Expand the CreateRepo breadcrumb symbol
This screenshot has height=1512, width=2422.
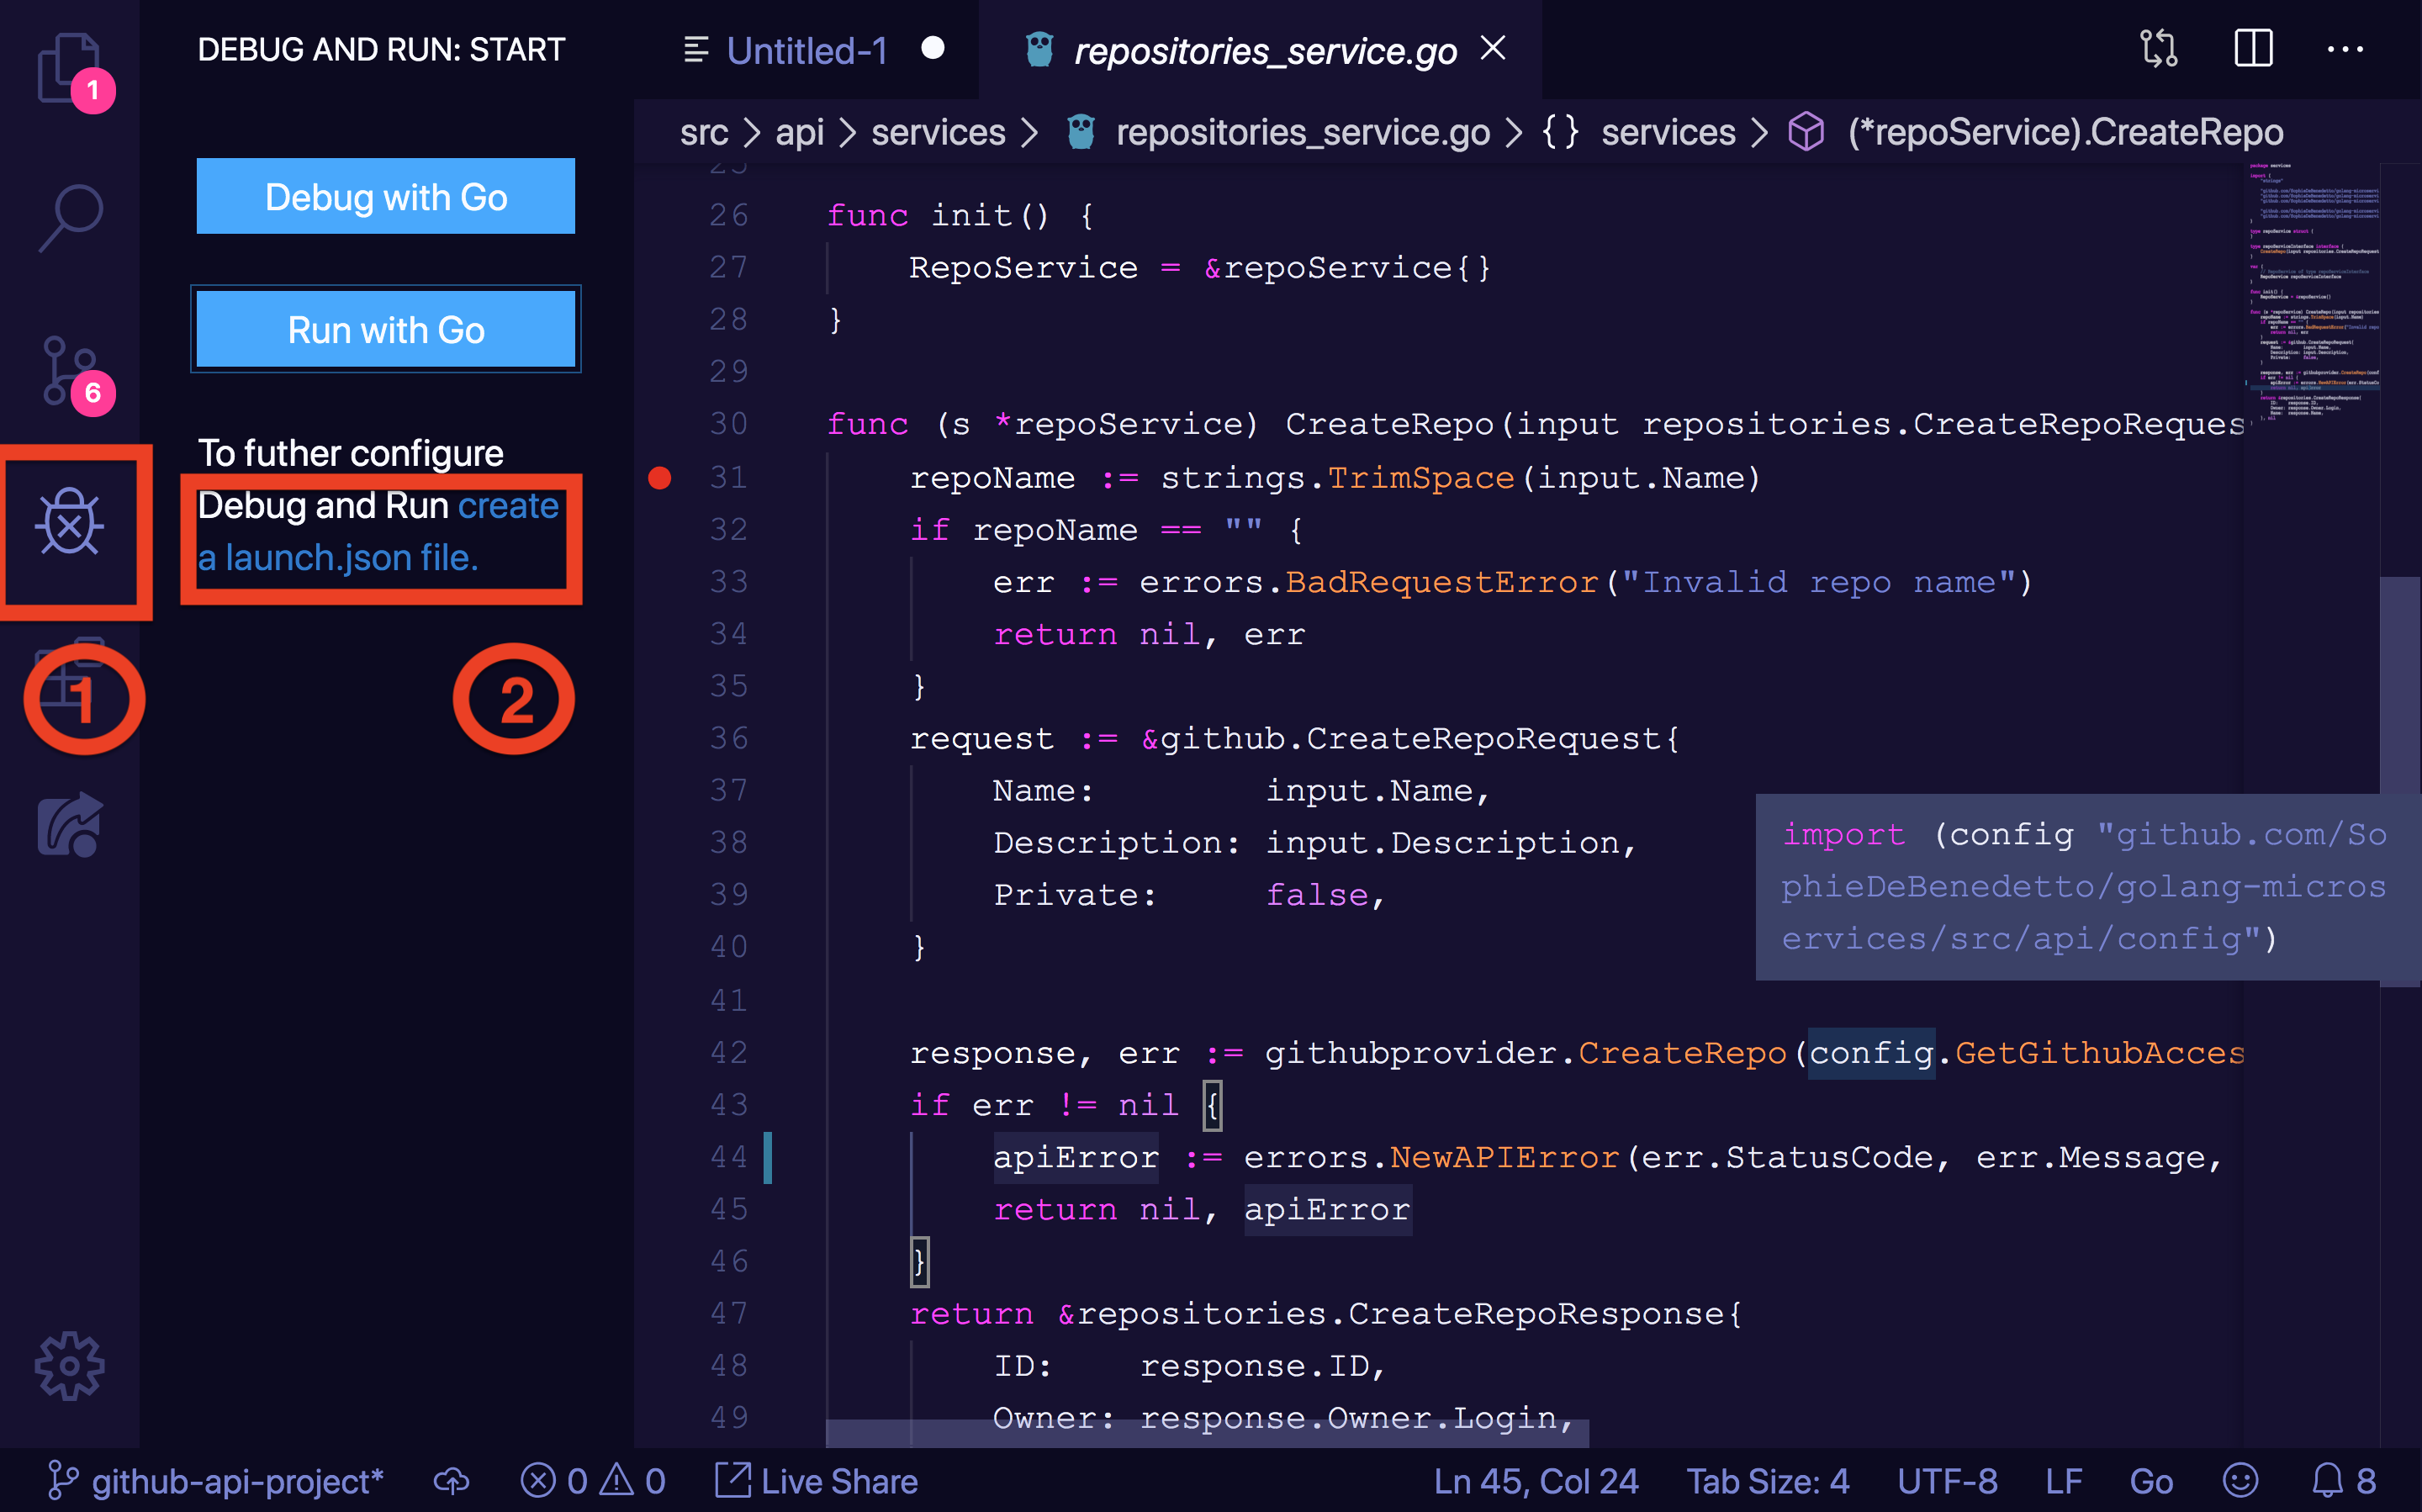click(x=2064, y=132)
